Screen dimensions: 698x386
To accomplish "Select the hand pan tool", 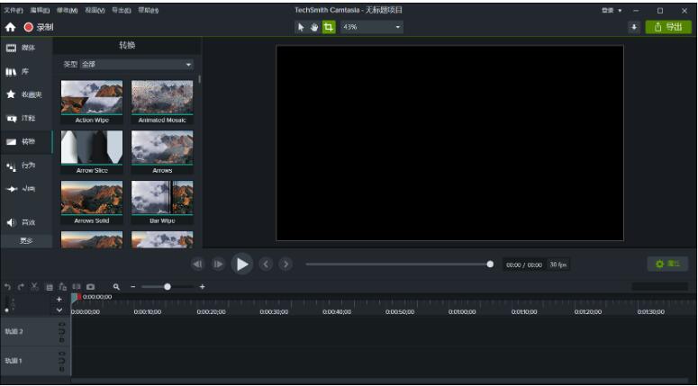I will (314, 27).
